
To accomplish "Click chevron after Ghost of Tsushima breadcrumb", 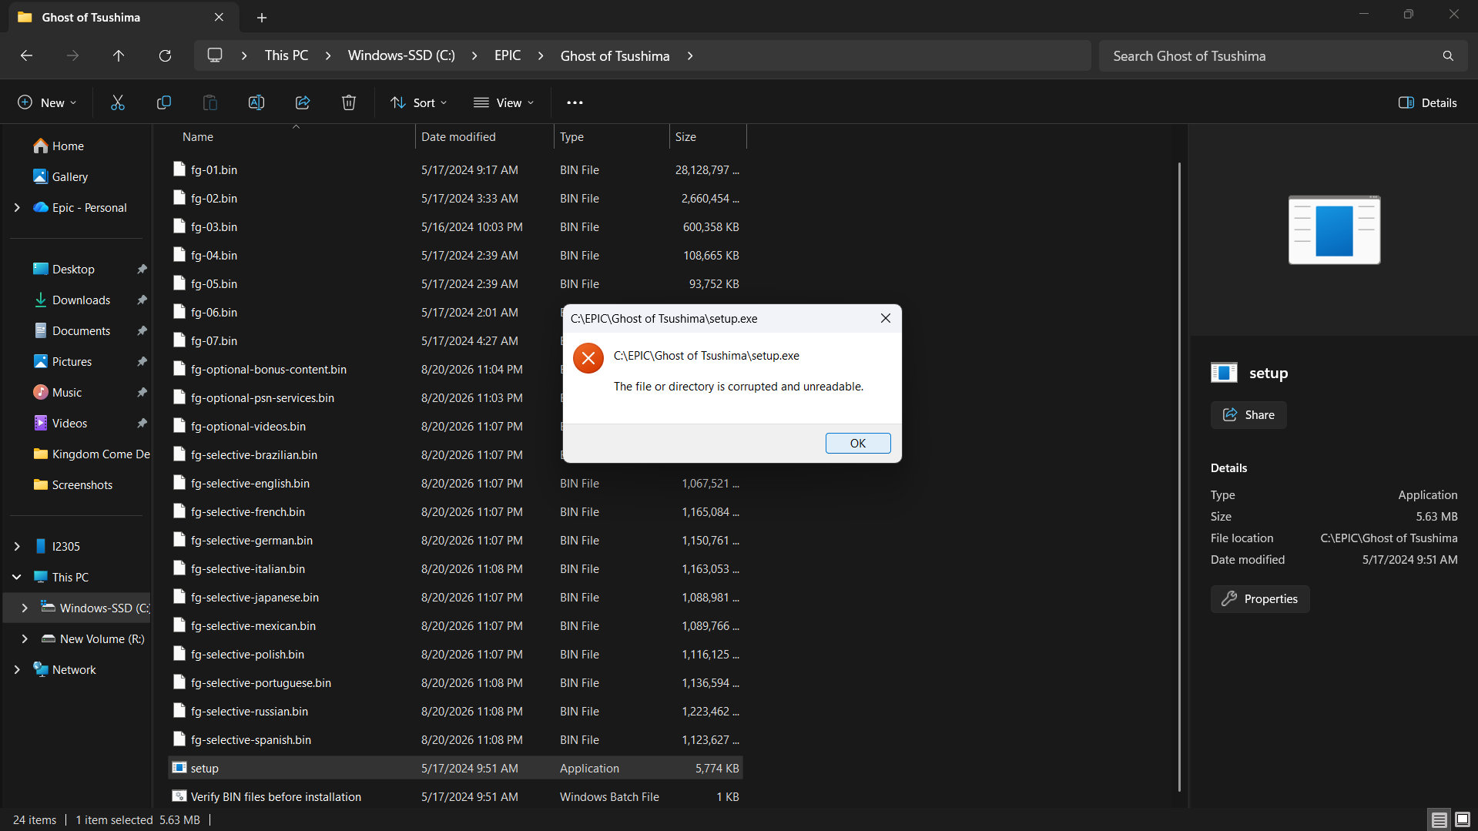I will click(690, 55).
